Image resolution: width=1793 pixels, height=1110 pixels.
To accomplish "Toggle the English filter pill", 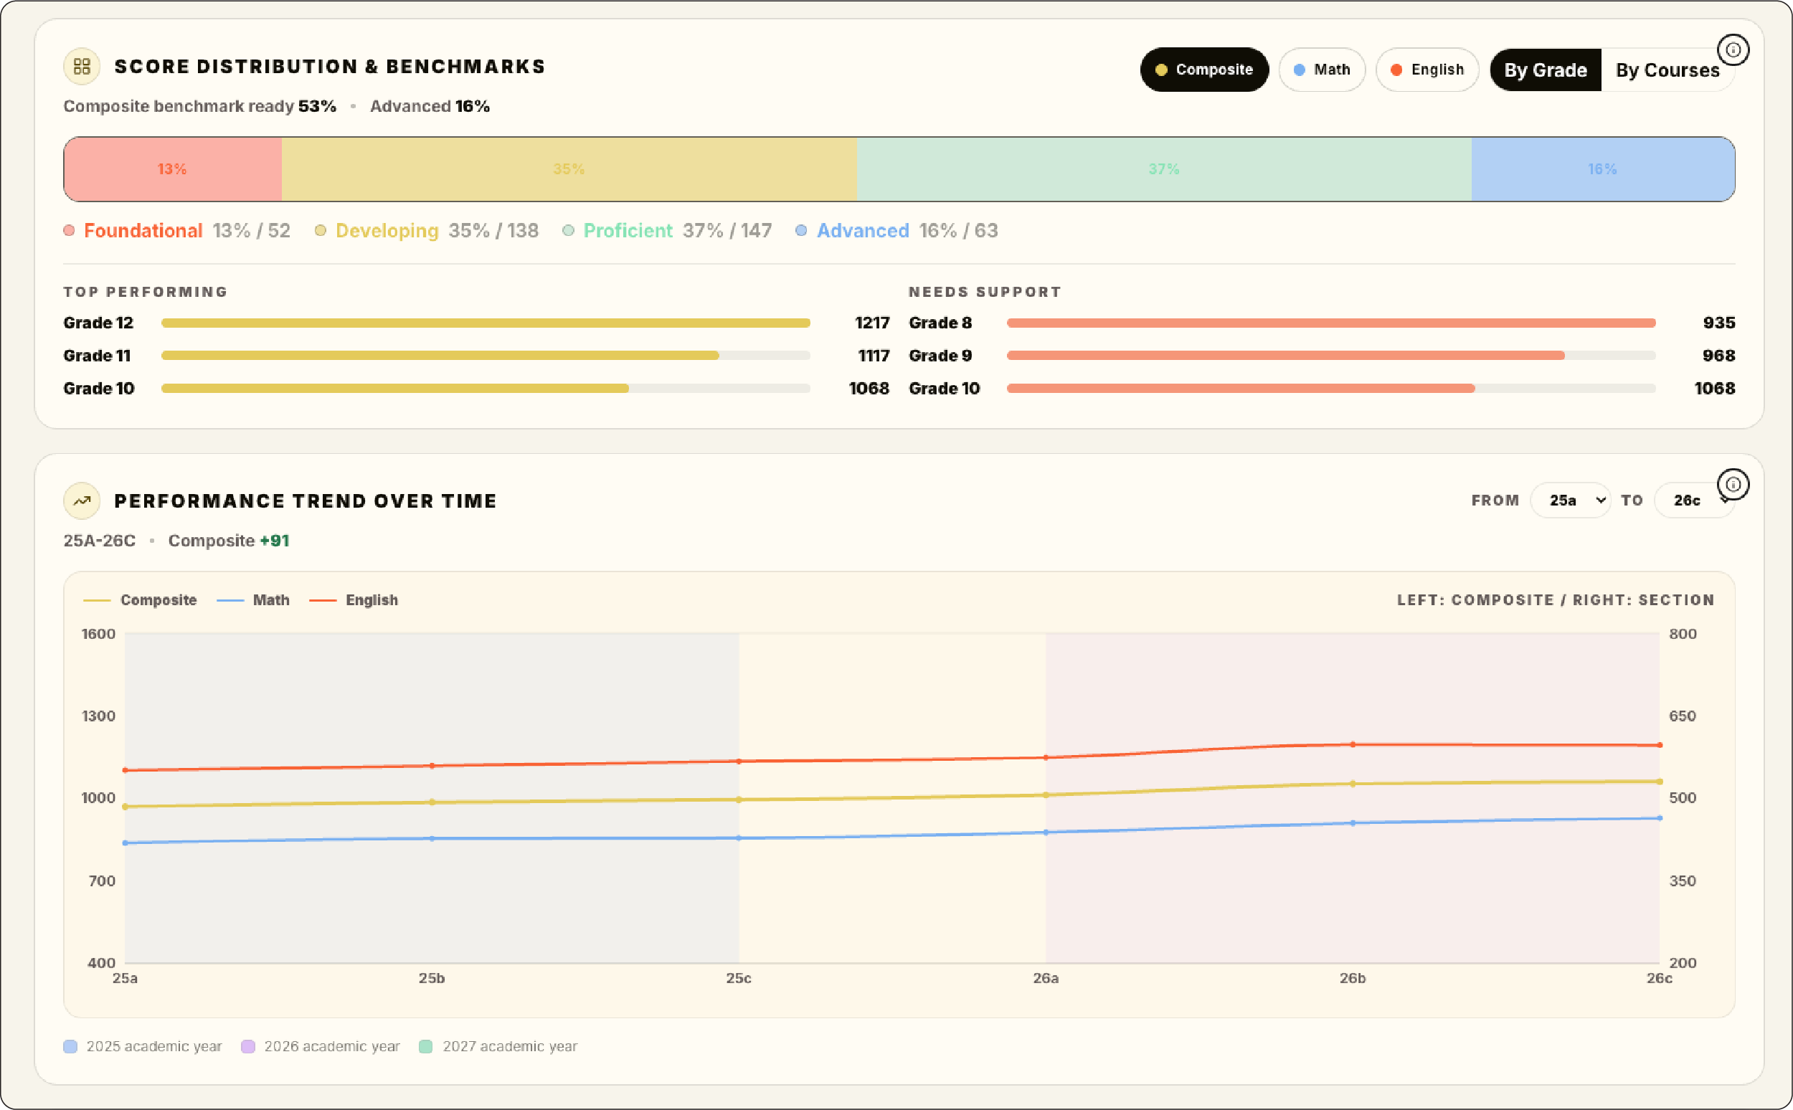I will [x=1427, y=70].
